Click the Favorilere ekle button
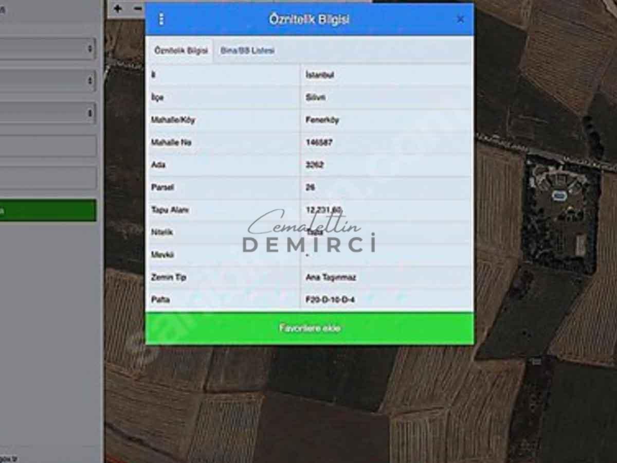The image size is (617, 463). [310, 328]
